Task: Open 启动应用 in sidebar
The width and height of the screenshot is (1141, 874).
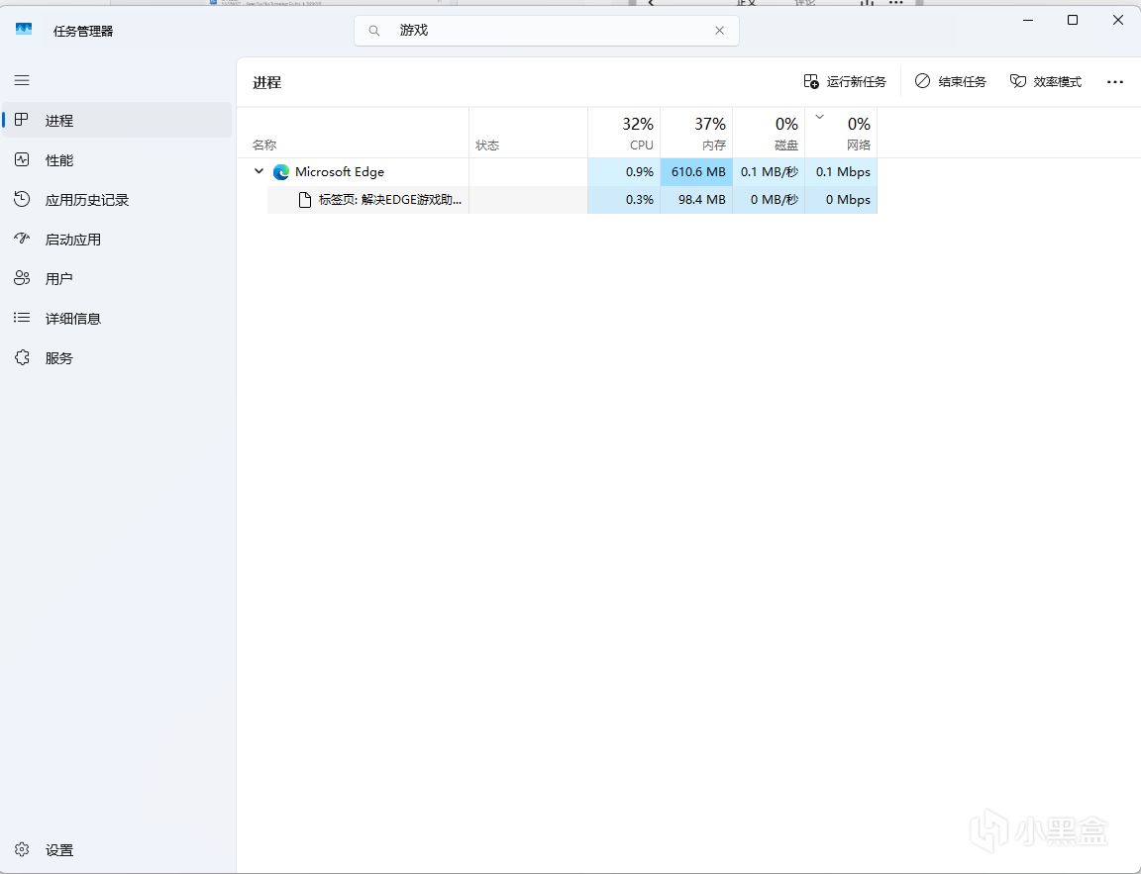Action: coord(117,240)
